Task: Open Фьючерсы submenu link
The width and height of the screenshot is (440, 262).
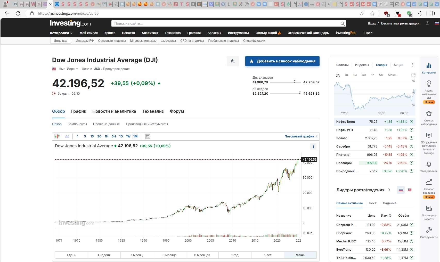Action: (168, 41)
